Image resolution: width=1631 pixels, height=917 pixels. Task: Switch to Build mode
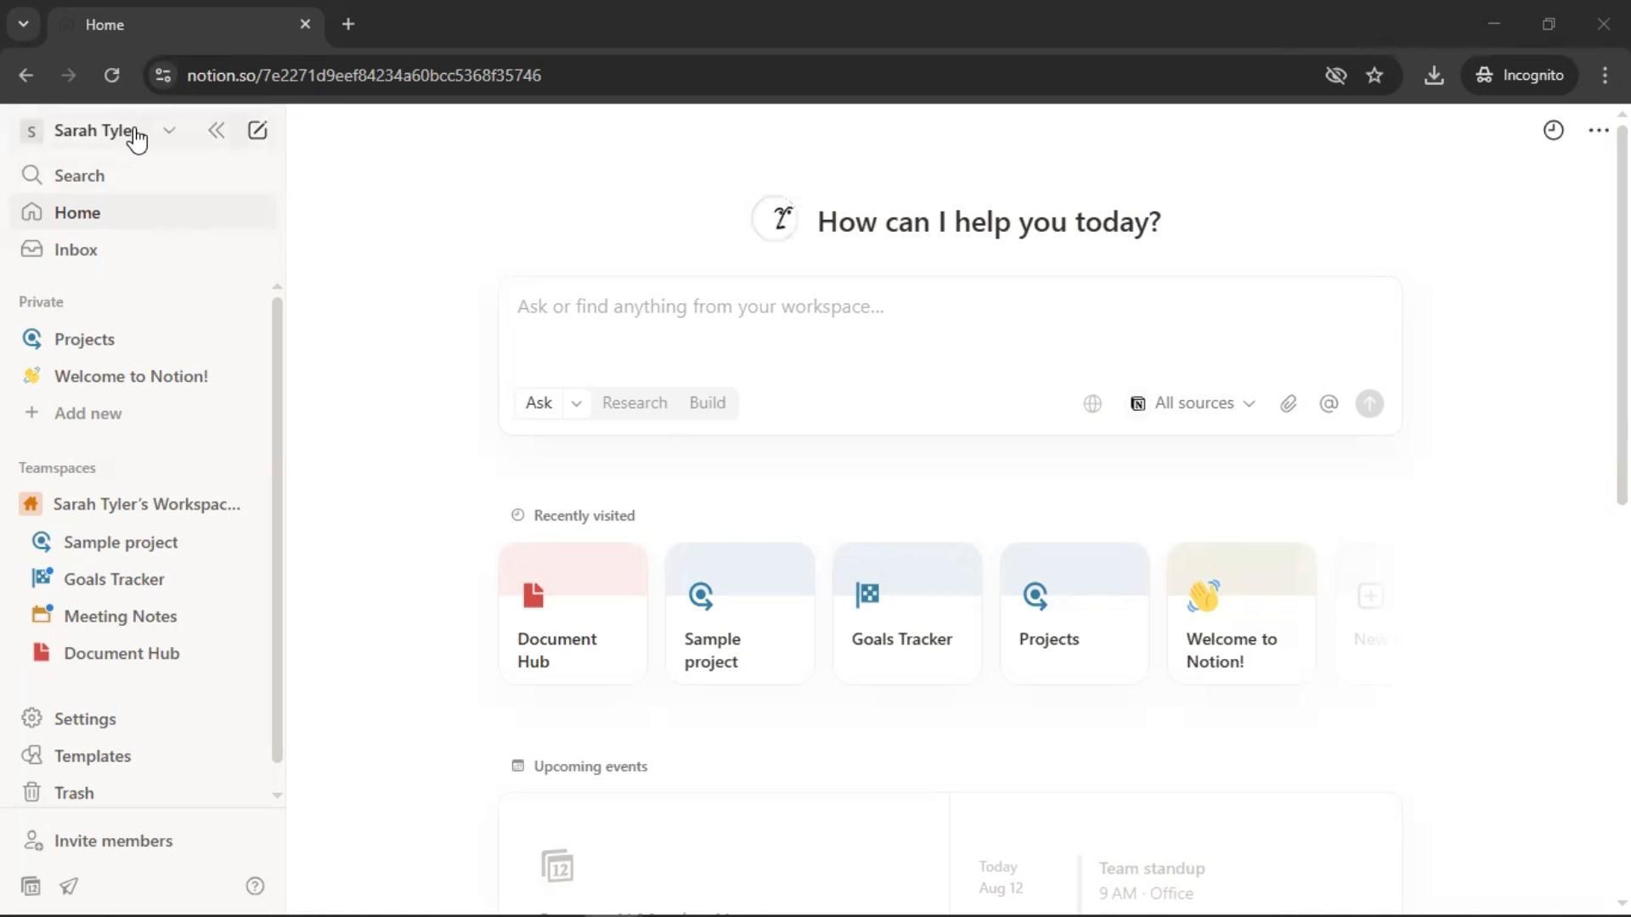(707, 403)
